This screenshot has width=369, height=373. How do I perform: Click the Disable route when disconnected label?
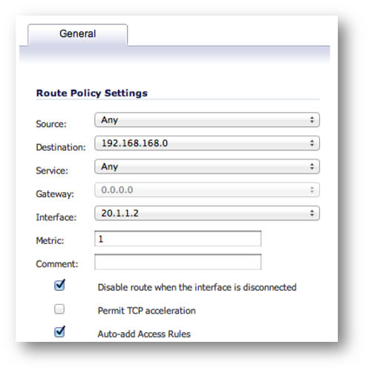197,287
